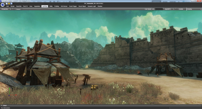This screenshot has height=109, width=202.
Task: Save the scene with the floppy disk icon
Action: pyautogui.click(x=11, y=3)
